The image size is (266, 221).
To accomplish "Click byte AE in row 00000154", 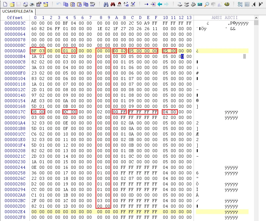I will tap(34, 101).
